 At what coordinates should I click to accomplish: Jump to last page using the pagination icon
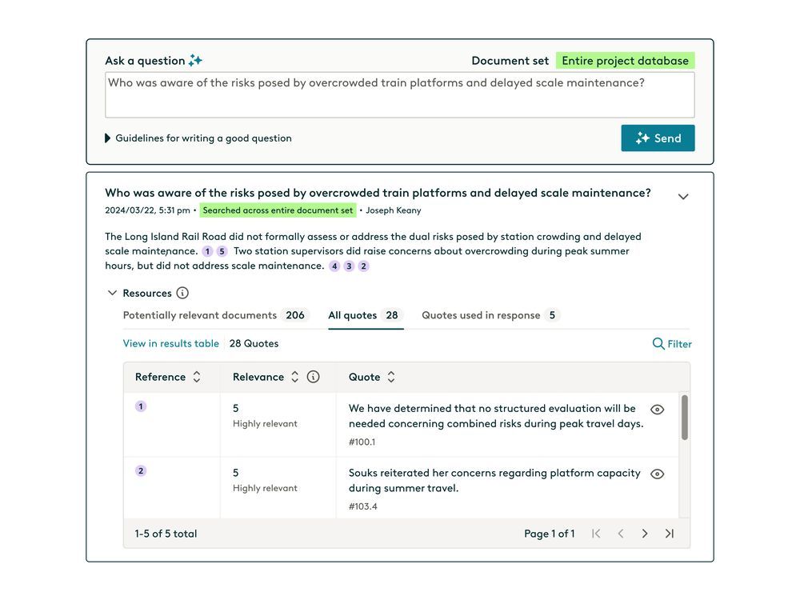tap(670, 533)
